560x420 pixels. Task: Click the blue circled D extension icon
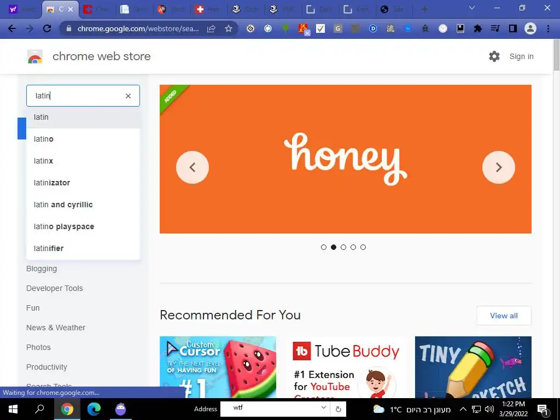pyautogui.click(x=373, y=28)
